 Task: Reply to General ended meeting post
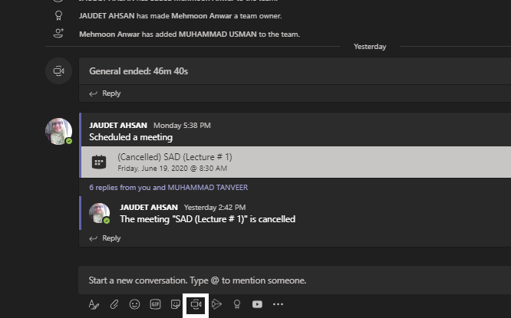(105, 93)
